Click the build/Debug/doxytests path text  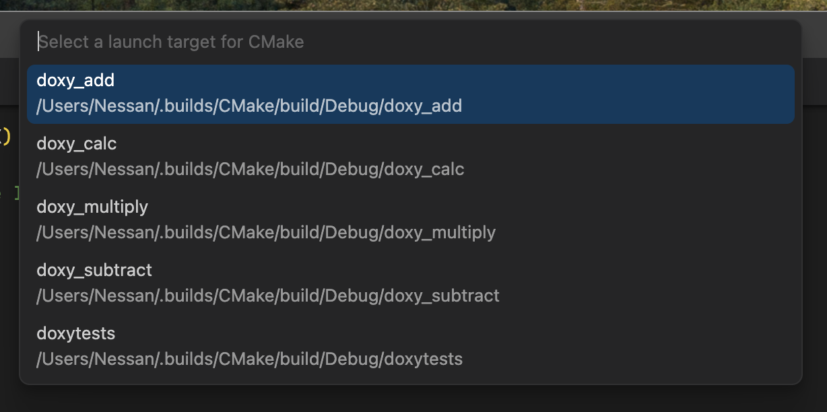pos(250,359)
